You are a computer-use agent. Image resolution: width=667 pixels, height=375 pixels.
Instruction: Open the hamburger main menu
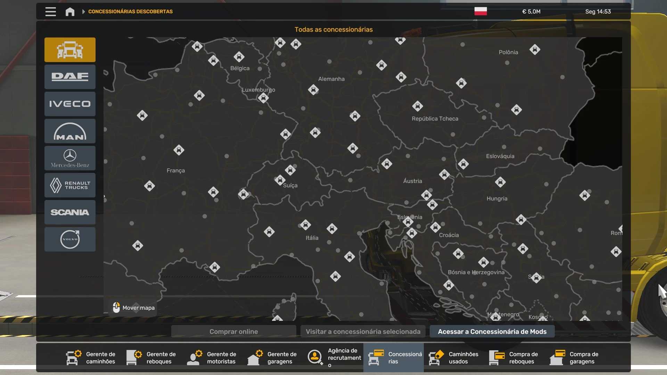pyautogui.click(x=50, y=11)
